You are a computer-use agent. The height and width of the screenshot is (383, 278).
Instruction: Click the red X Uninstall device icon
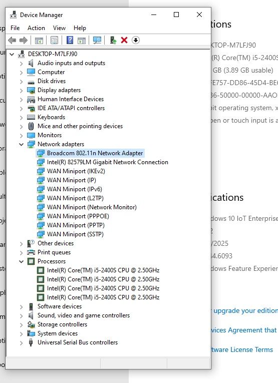[x=124, y=40]
